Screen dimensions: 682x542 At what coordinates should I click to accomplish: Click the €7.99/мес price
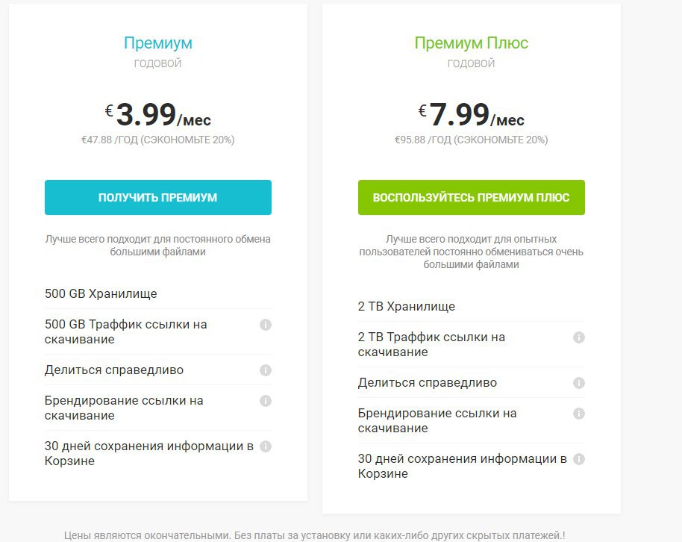coord(471,115)
